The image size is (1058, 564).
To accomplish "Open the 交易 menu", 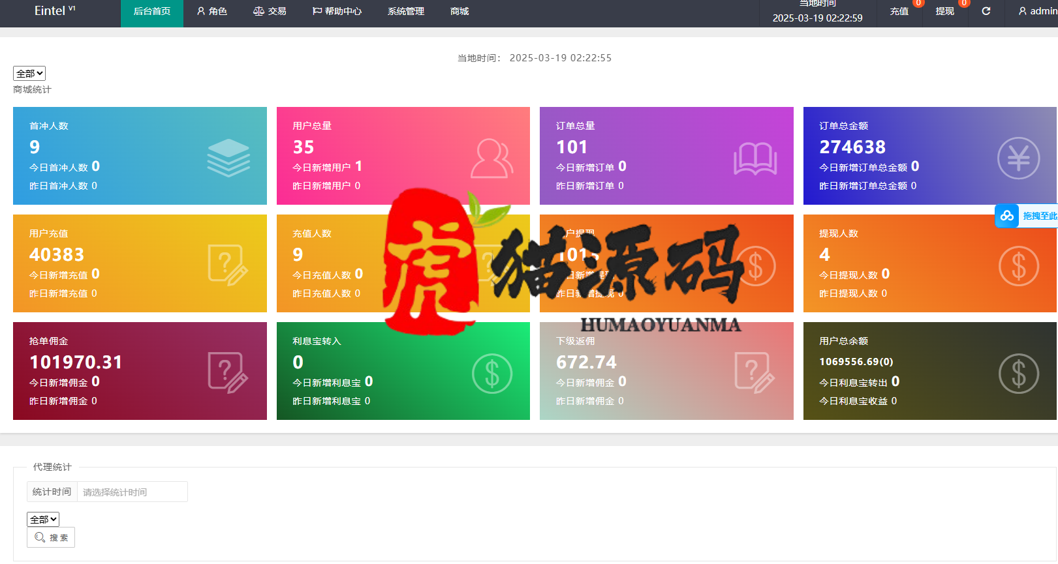I will point(270,11).
